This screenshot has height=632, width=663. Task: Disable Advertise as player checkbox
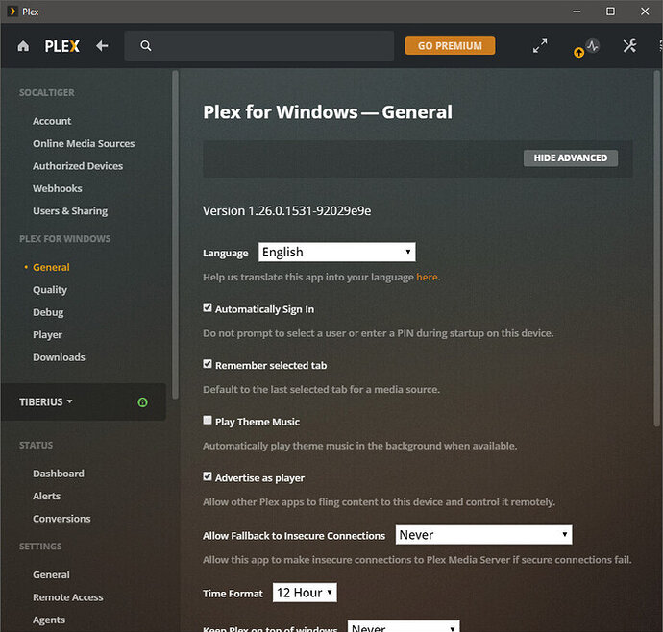pos(208,476)
